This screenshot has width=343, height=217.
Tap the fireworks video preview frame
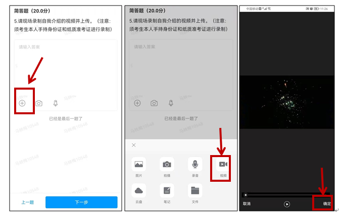coord(286,102)
